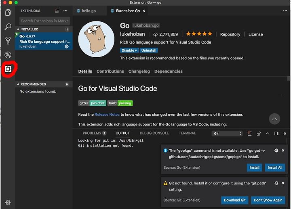Image resolution: width=291 pixels, height=209 pixels.
Task: Open the Release Notes link
Action: coord(107,115)
